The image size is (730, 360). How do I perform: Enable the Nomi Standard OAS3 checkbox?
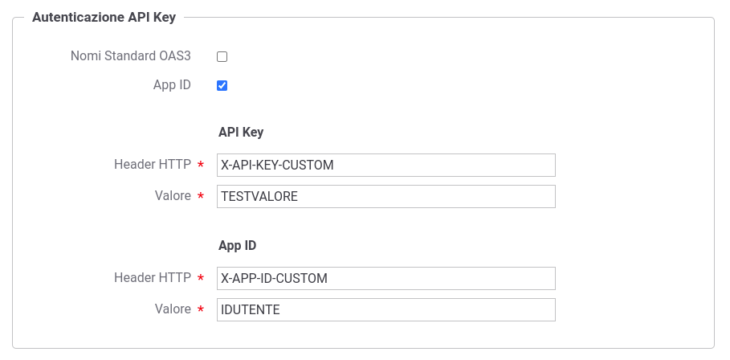click(222, 57)
